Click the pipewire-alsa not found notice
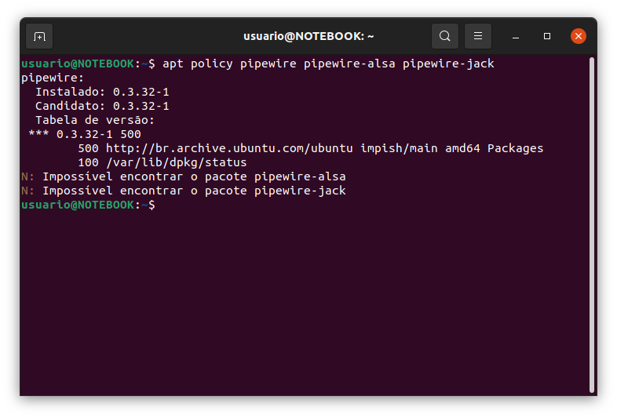The height and width of the screenshot is (418, 617). coord(184,177)
